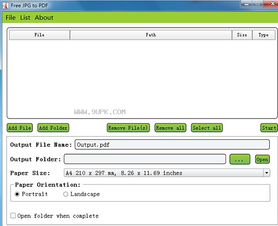Click the Add File button

point(20,128)
